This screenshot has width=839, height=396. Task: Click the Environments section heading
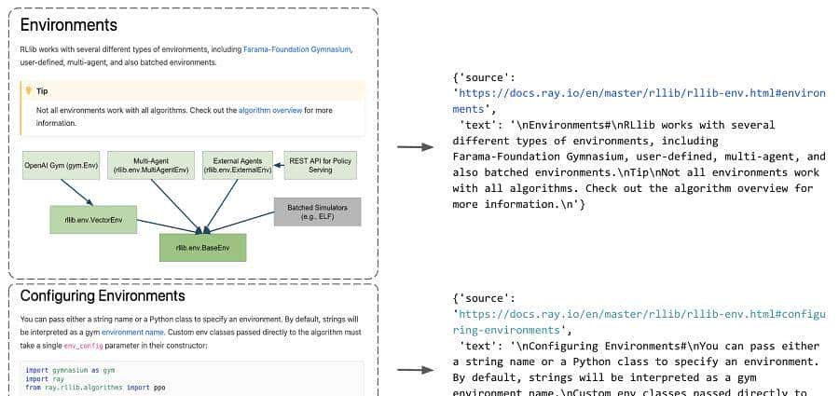pos(69,25)
